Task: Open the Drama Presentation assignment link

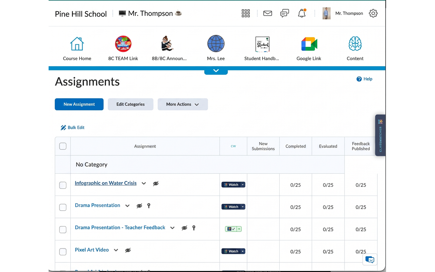Action: [98, 205]
